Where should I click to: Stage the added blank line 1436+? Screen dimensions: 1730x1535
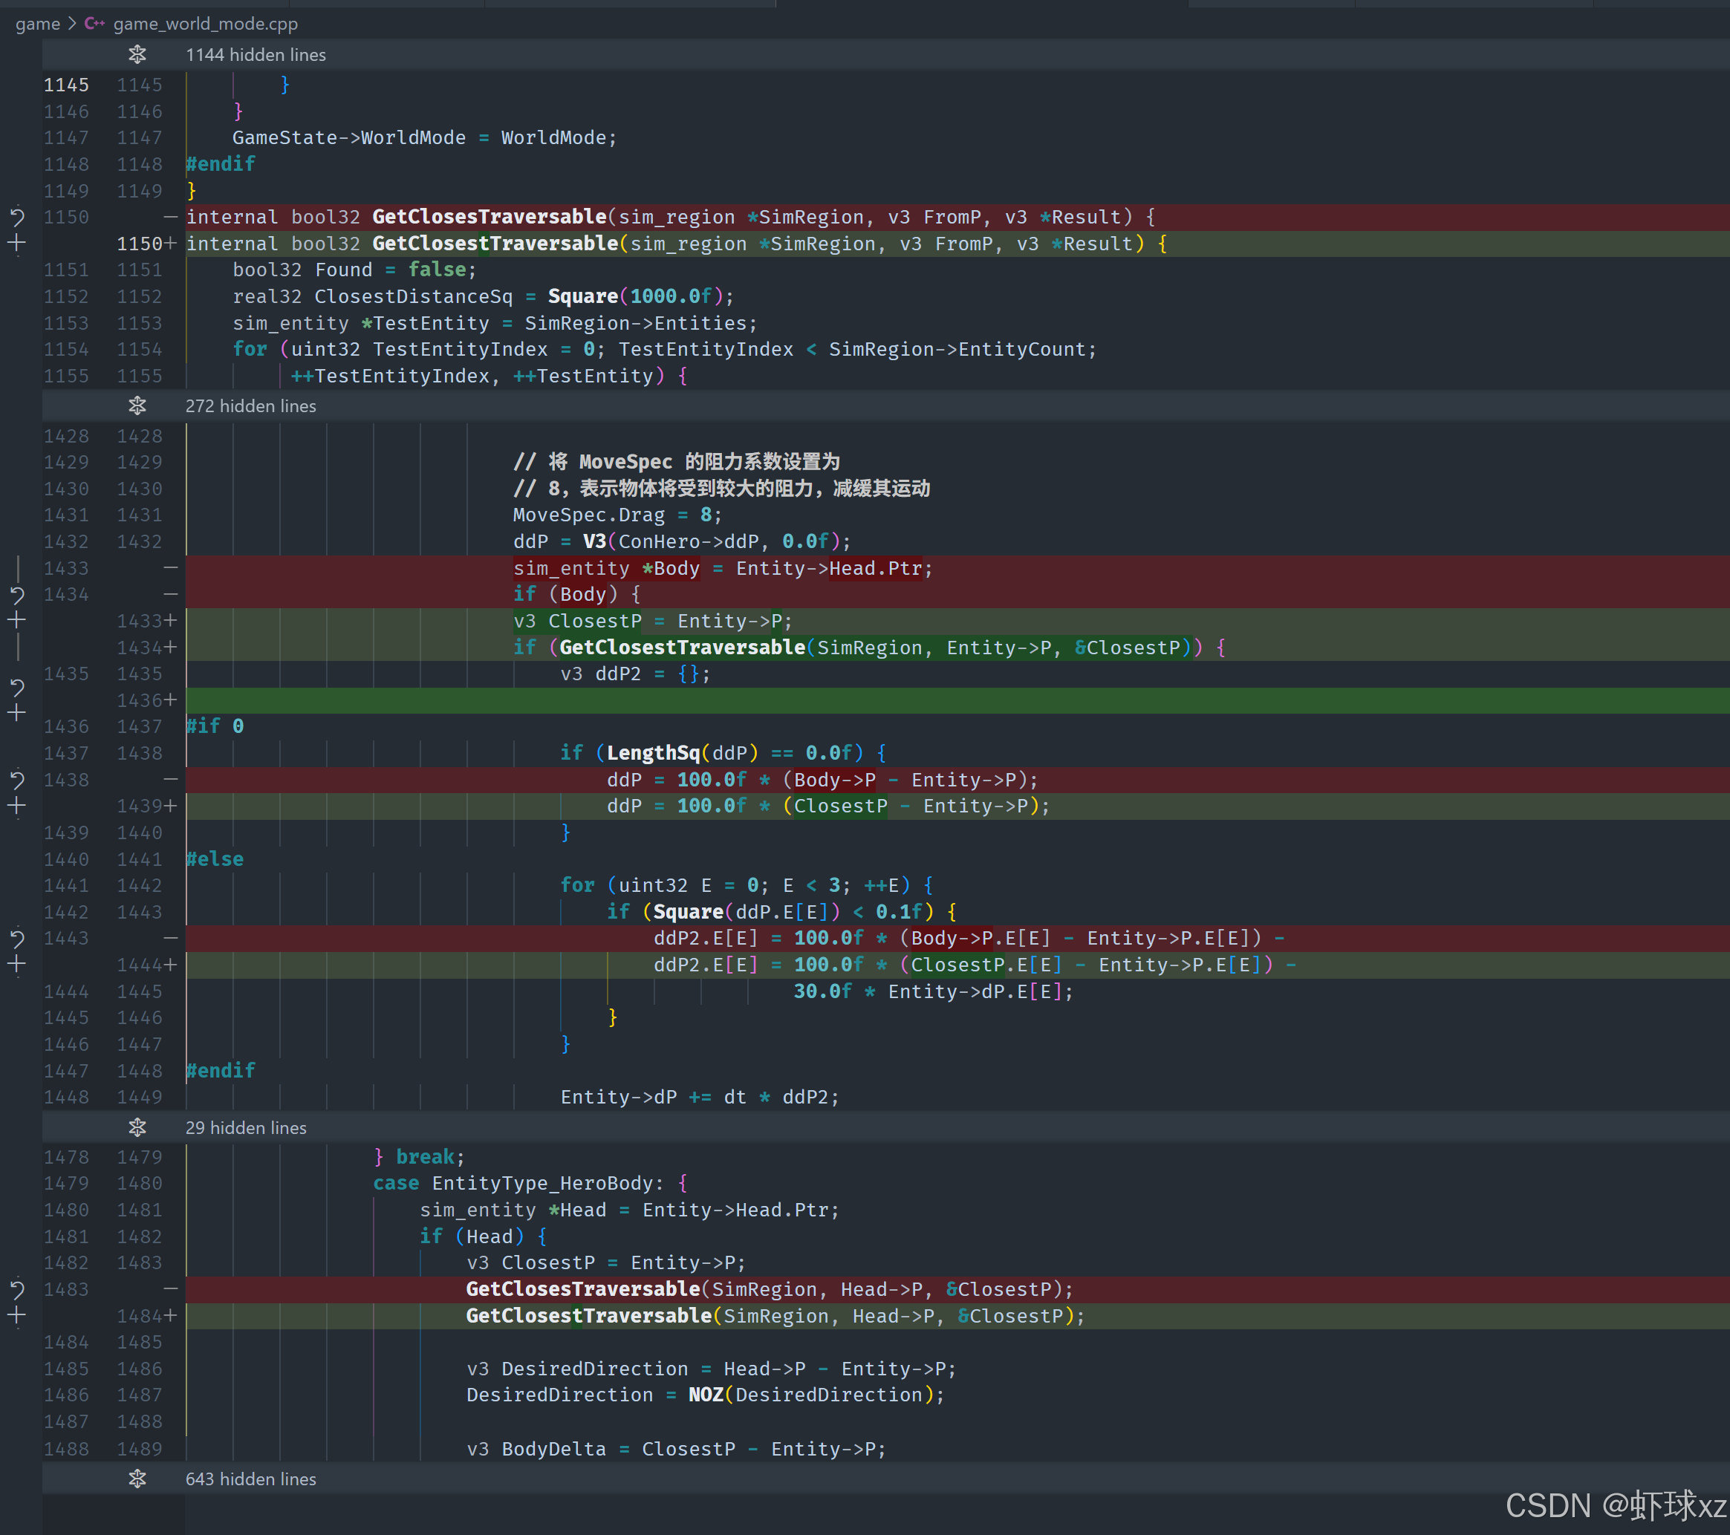tap(17, 712)
